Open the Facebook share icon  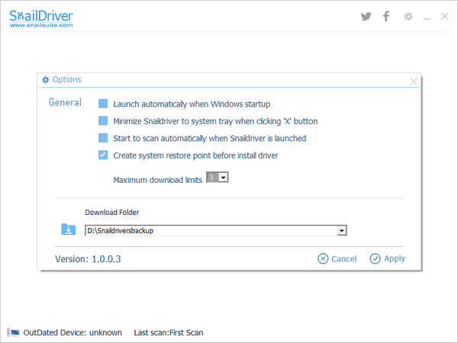click(386, 16)
